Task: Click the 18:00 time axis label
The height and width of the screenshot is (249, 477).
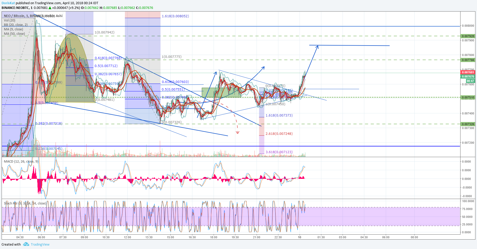Action: point(214,237)
